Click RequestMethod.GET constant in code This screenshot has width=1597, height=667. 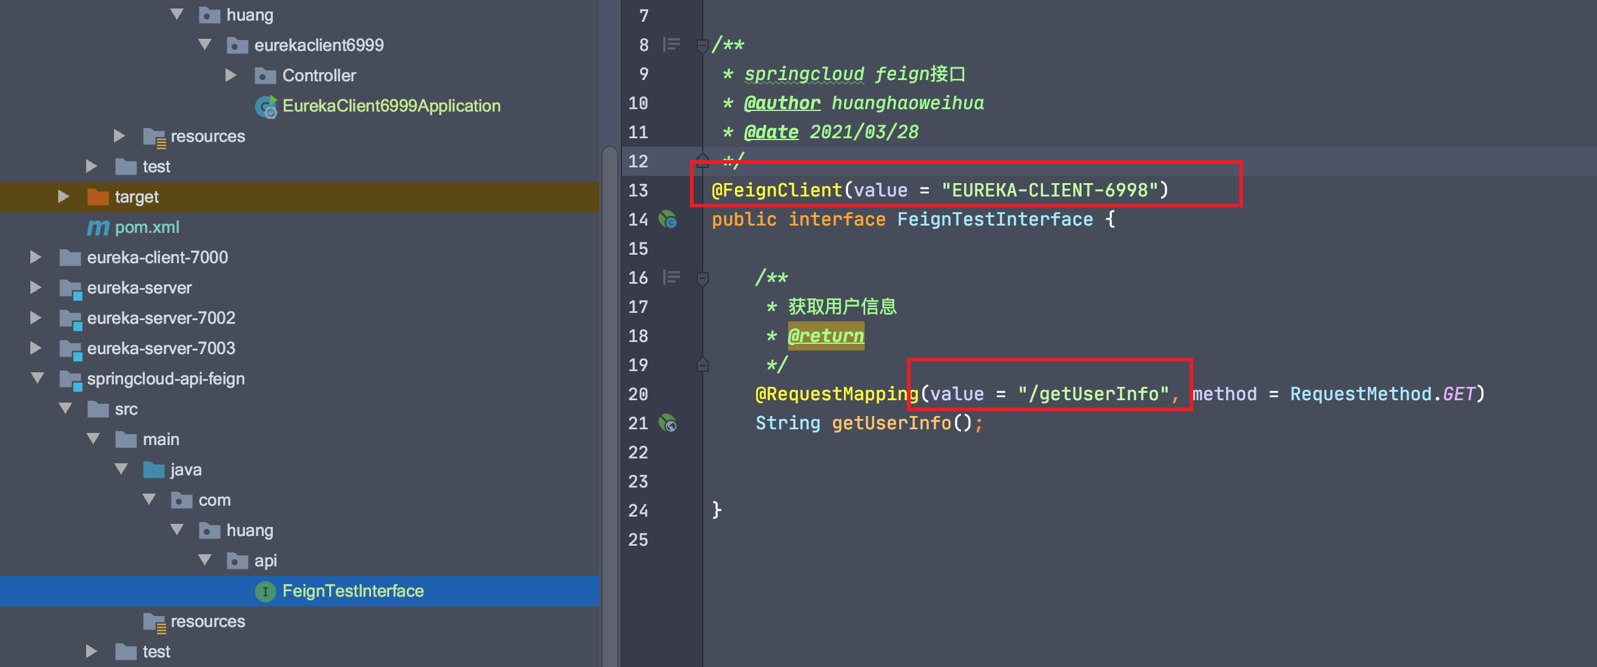[x=1382, y=394]
